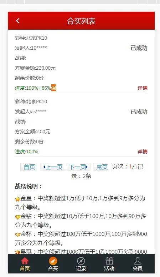
Task: View 详情 for the 220.00元 plan
Action: point(143,88)
